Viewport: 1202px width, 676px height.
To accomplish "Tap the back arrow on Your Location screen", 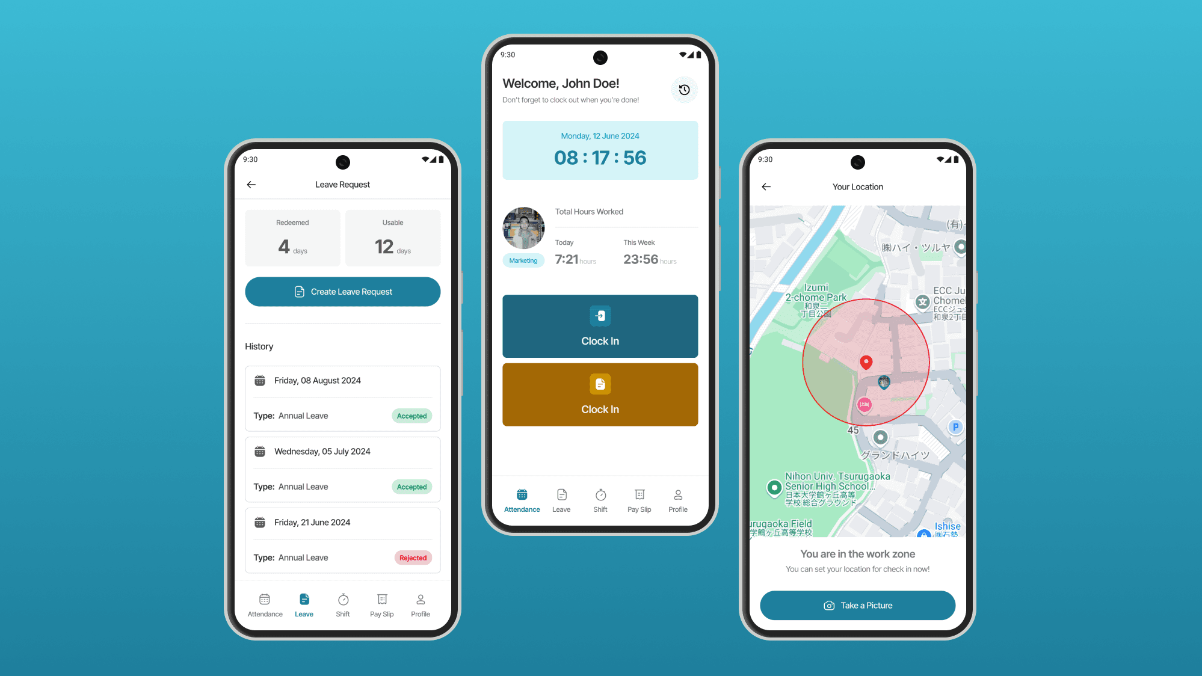I will pyautogui.click(x=766, y=186).
